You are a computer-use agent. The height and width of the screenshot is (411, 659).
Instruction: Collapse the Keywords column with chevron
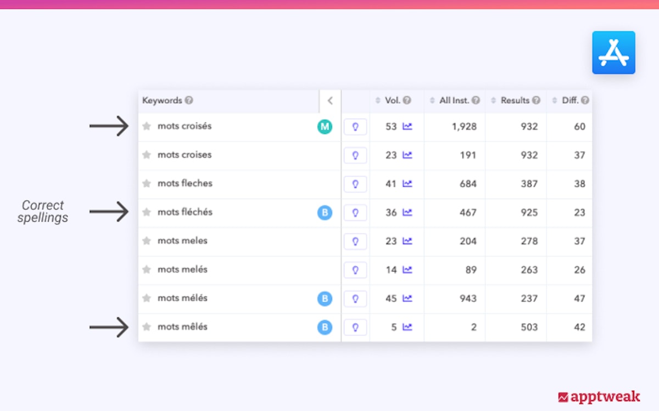click(330, 101)
